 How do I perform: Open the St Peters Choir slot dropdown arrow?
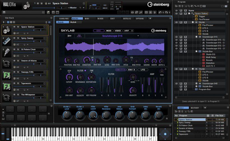point(44,49)
